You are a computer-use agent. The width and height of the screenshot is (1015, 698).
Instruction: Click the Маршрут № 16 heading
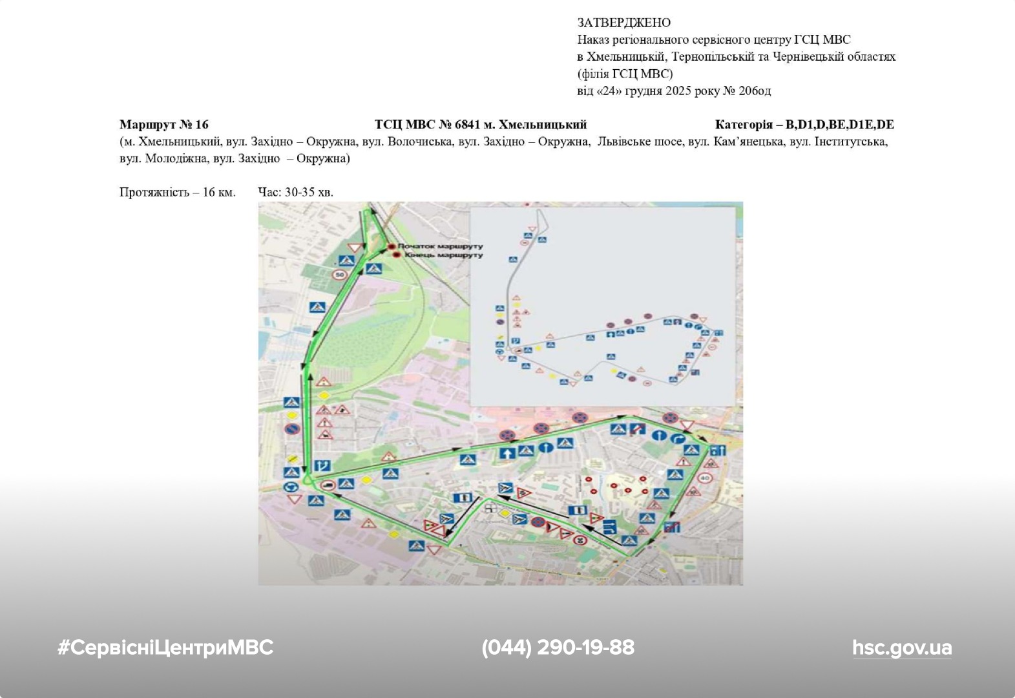coord(164,124)
